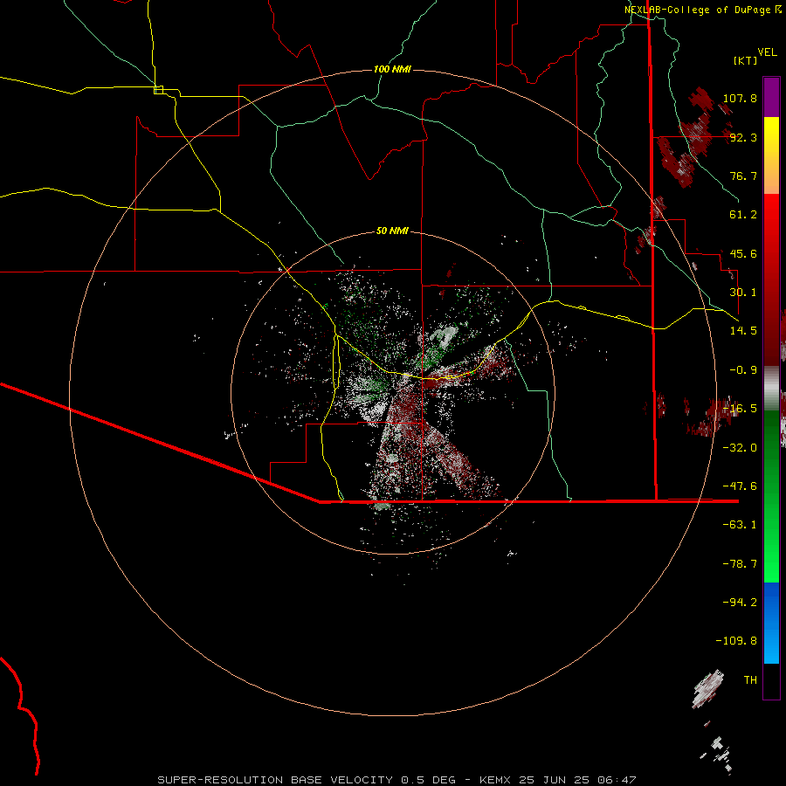The image size is (786, 786).
Task: Click the -109.8 legend value
Action: pos(736,641)
